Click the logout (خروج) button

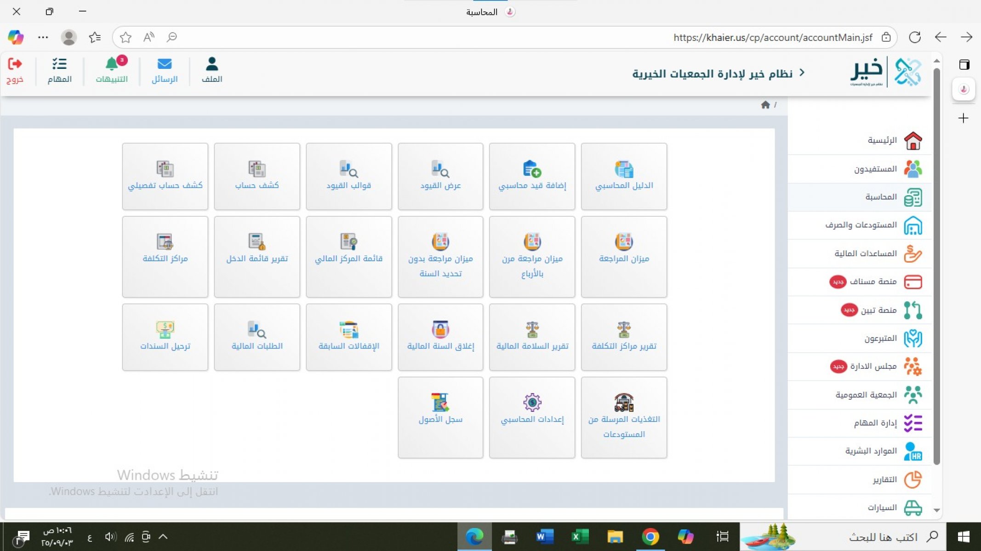(15, 70)
